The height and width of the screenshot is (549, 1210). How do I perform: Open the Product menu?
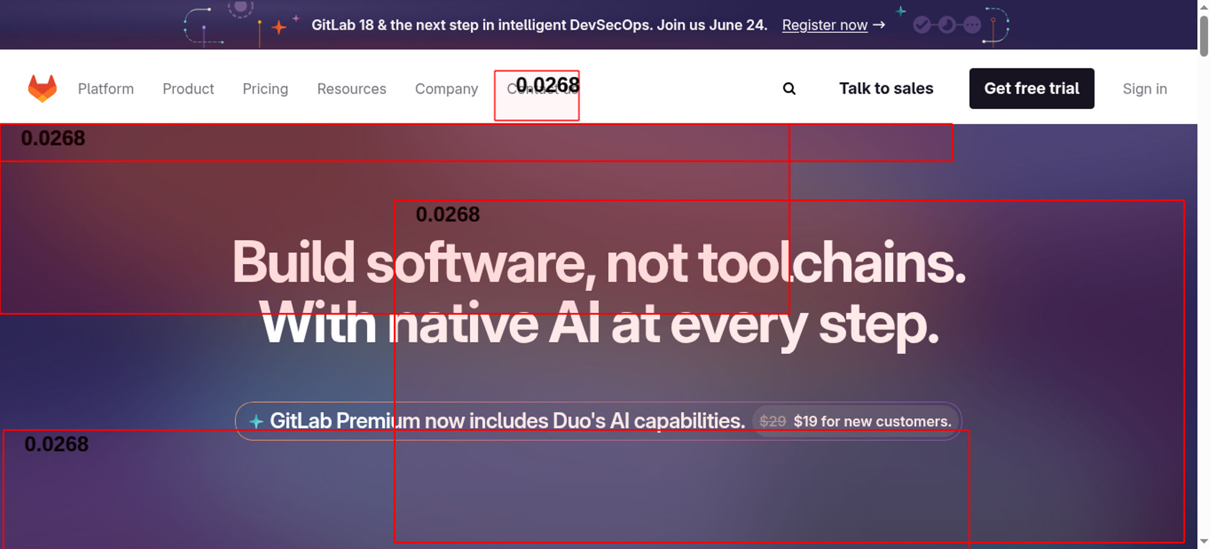[x=188, y=89]
